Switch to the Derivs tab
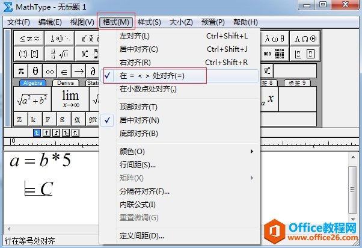Screen dimensions: 362x248 click(66, 83)
